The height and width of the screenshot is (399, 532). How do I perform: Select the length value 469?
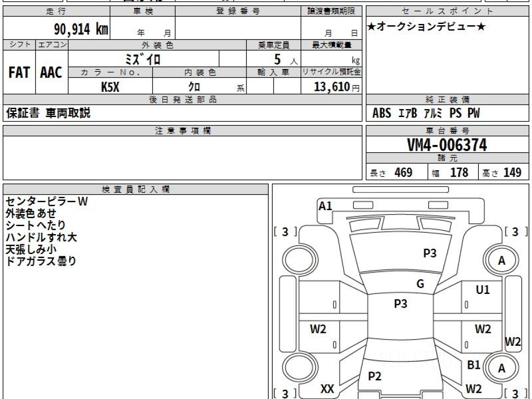pos(403,172)
